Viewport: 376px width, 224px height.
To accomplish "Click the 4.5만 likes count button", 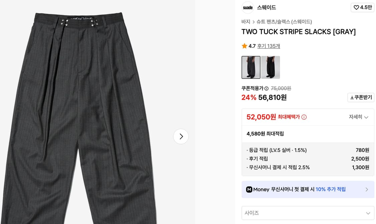I will (363, 7).
